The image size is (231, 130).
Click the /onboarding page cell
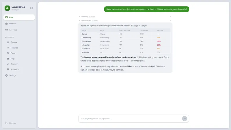click(104, 38)
